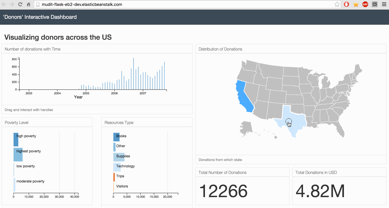Click the yellow star extension icon

click(x=356, y=4)
